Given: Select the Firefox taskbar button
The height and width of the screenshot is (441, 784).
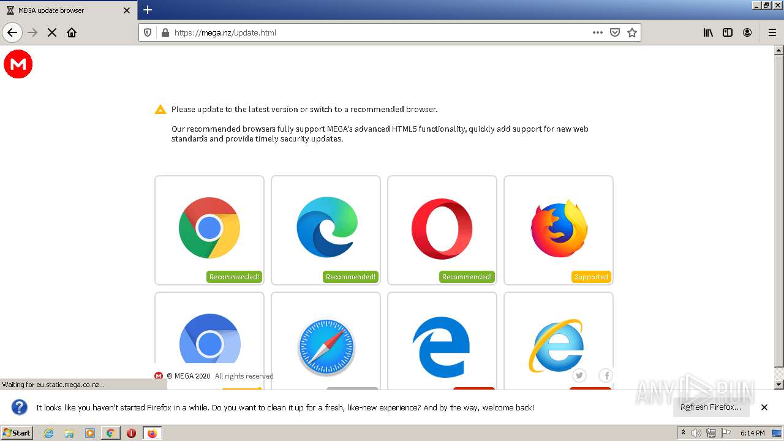Looking at the screenshot, I should 152,433.
